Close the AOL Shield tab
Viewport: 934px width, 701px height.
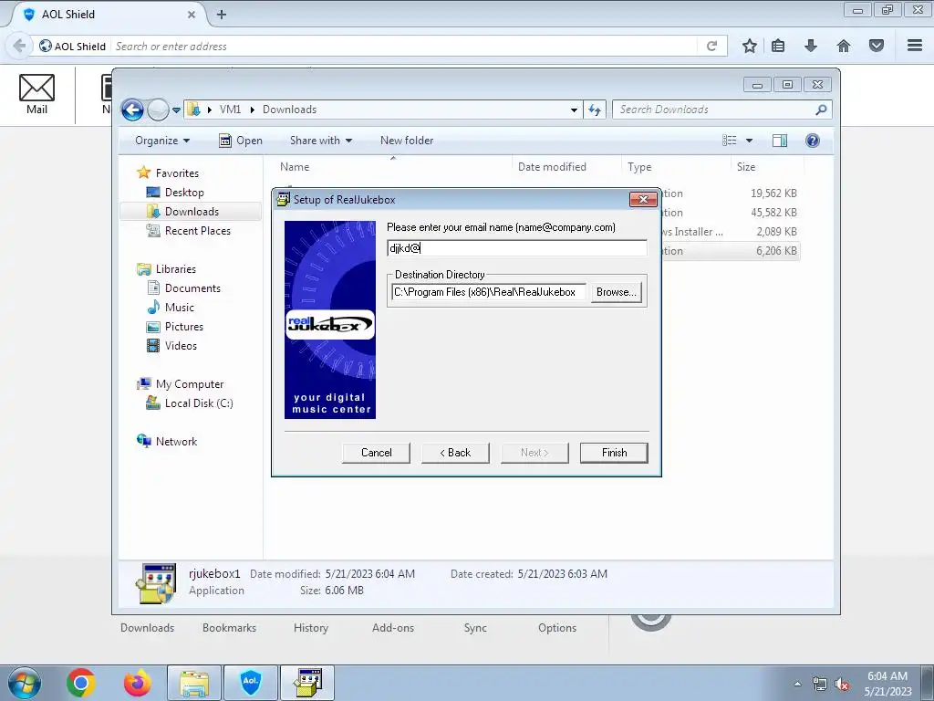coord(192,15)
